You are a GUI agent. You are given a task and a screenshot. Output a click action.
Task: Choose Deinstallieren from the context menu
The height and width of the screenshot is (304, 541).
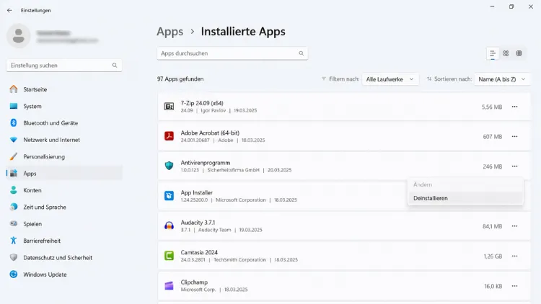coord(465,198)
